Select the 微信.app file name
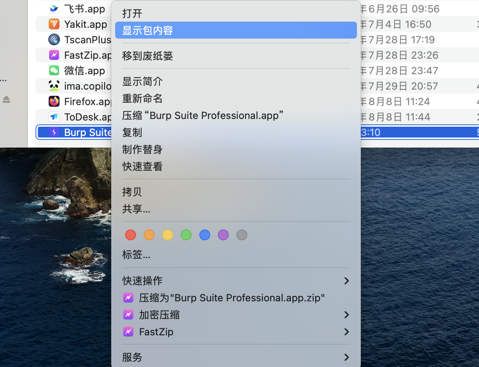 point(85,71)
